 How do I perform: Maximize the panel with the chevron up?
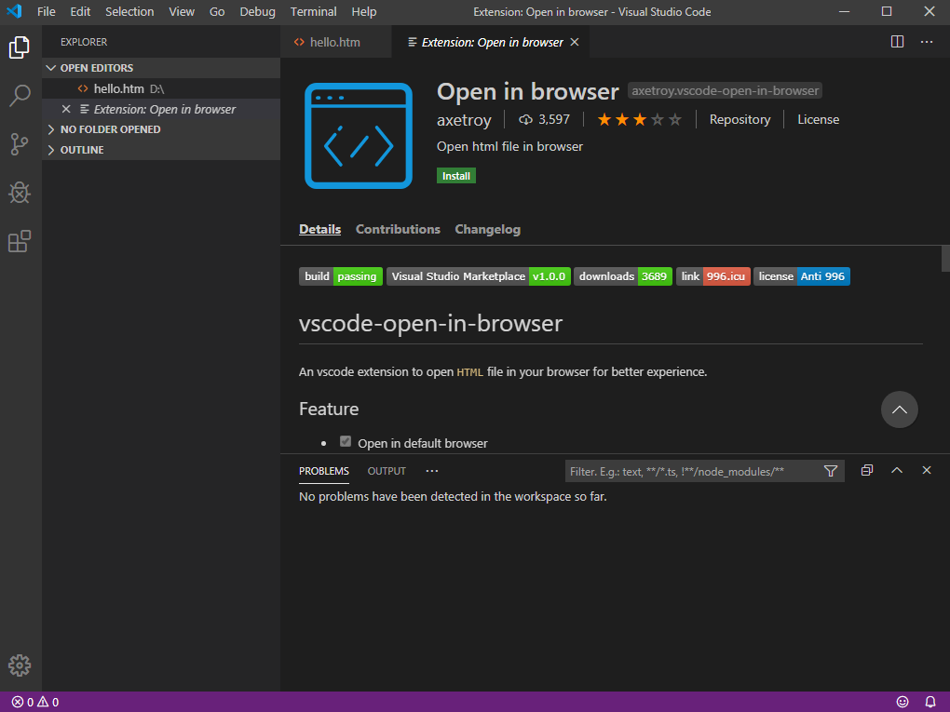pos(897,471)
